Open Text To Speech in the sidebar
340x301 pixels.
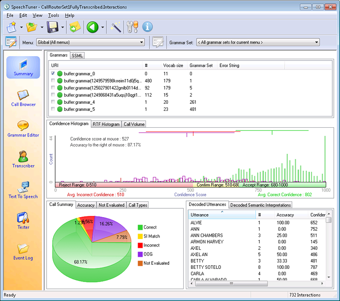(x=23, y=190)
